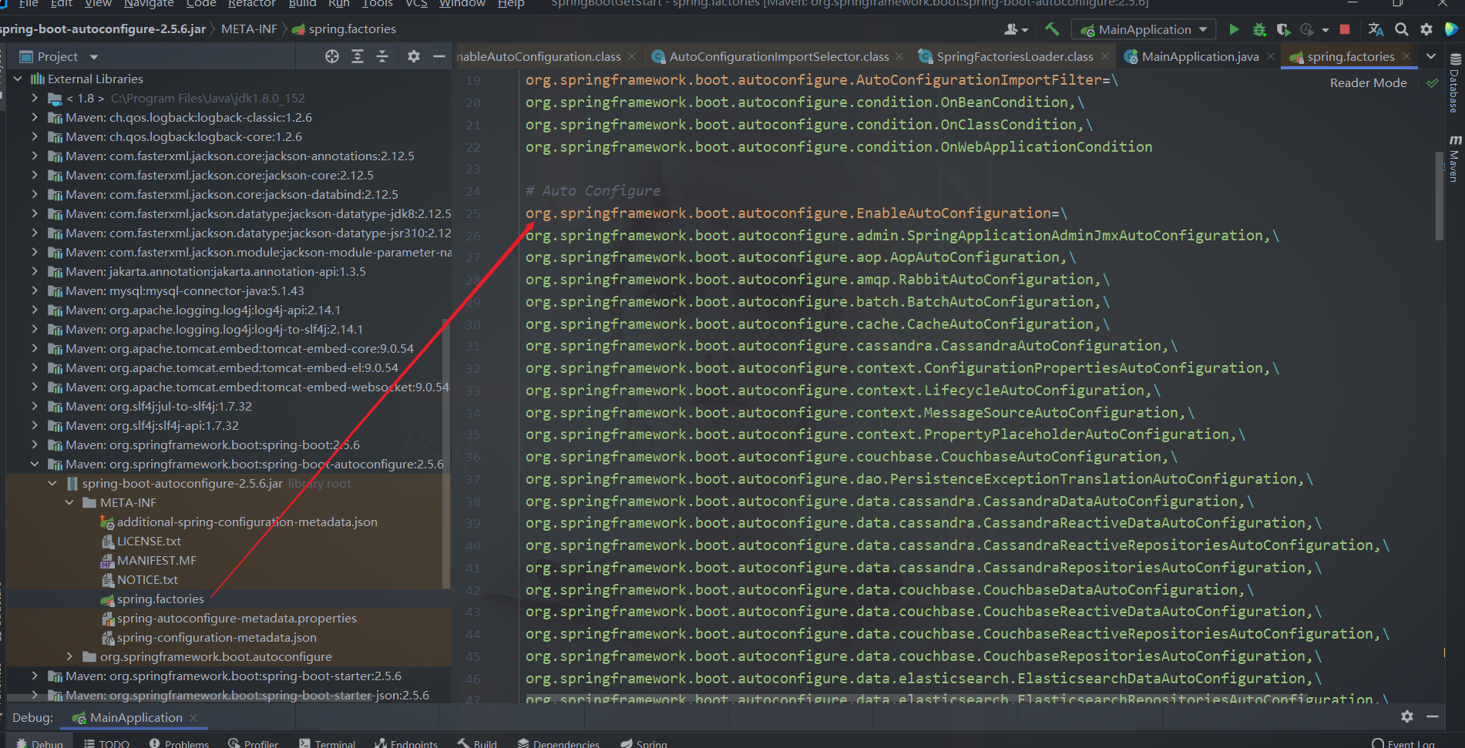Viewport: 1465px width, 748px height.
Task: Expand Maven mysql-connector-java:5.1.43 node
Action: pyautogui.click(x=35, y=290)
